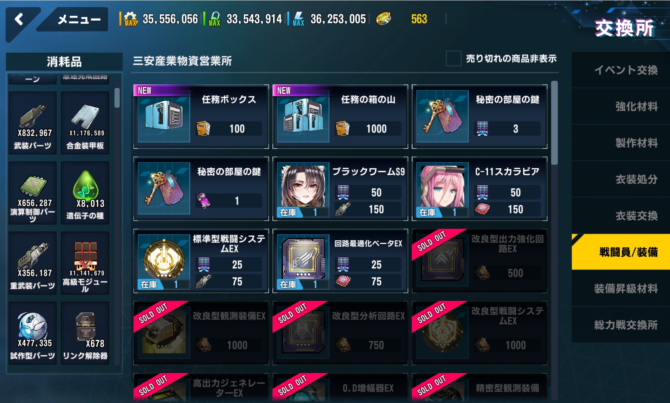Click the back arrow icon
670x403 pixels.
[x=19, y=19]
